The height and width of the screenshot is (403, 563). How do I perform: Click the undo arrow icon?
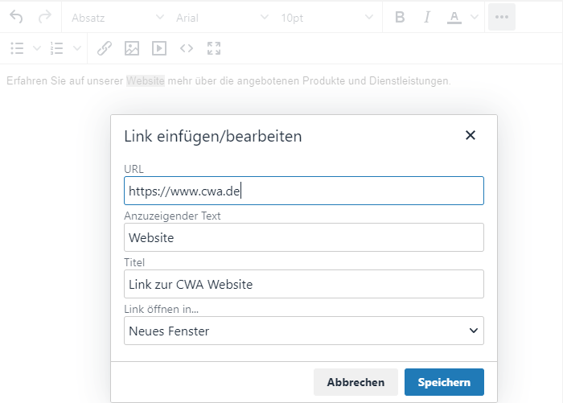pos(17,17)
